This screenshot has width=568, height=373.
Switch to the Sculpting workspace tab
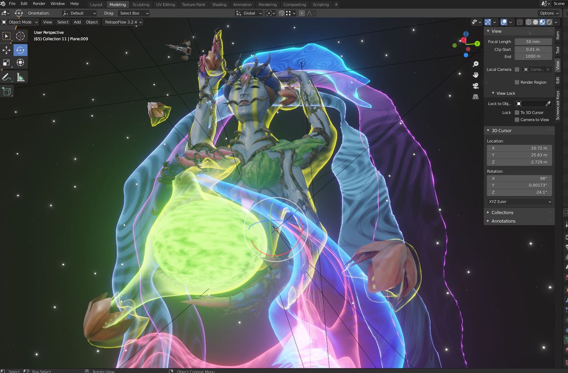pos(141,4)
